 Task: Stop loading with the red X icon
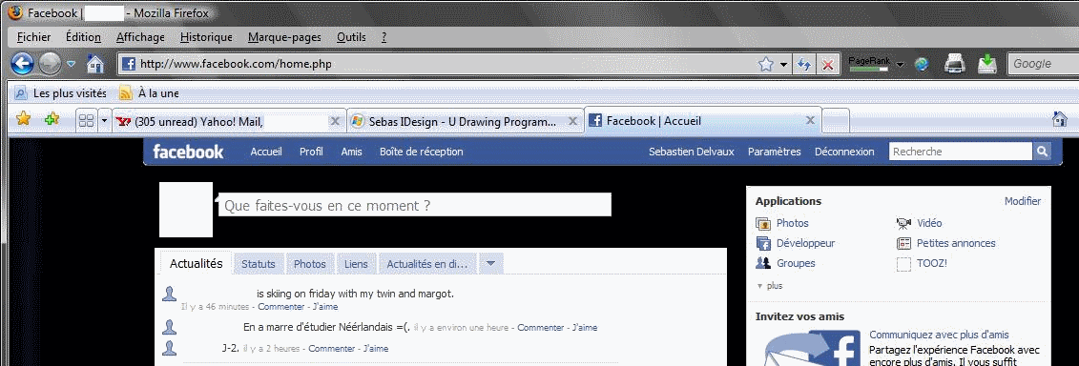click(x=828, y=65)
